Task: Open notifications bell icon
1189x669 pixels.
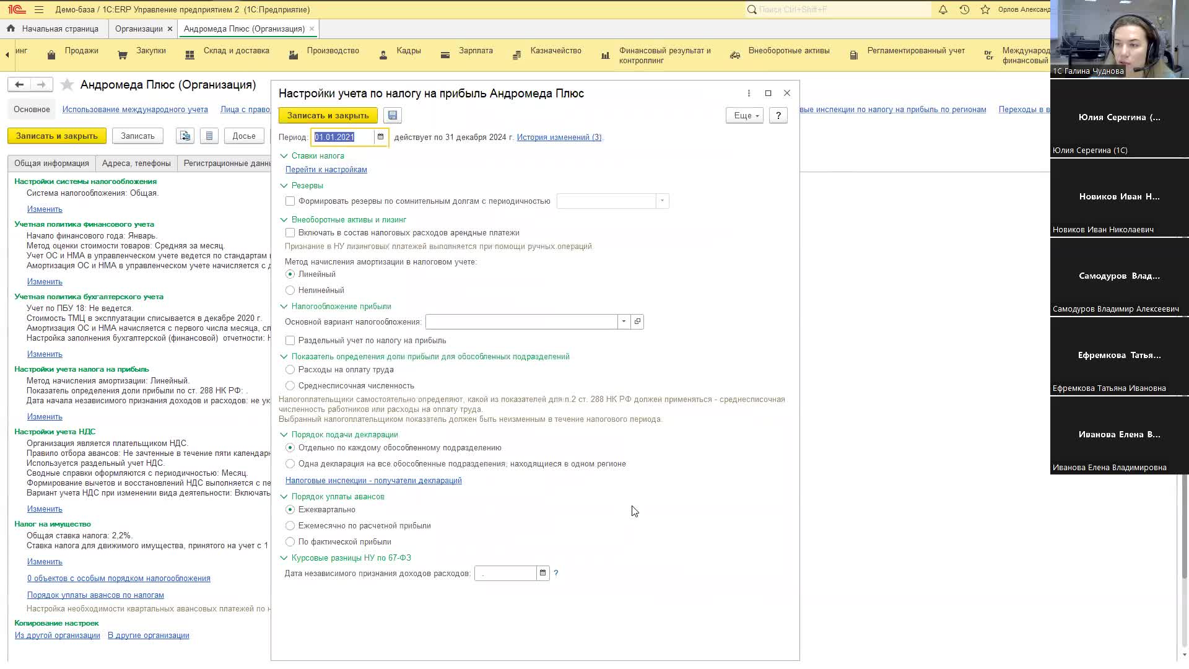Action: [943, 10]
